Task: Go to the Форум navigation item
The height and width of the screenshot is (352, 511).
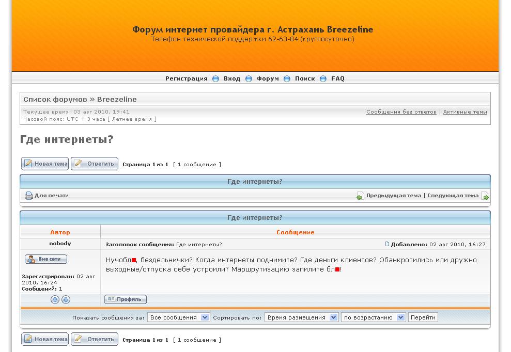Action: click(x=268, y=78)
